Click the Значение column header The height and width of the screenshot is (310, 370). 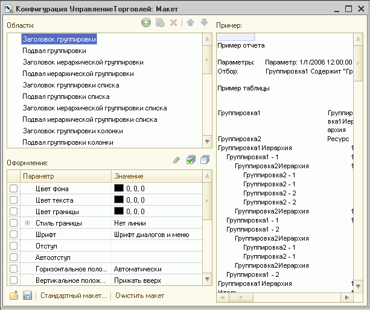click(157, 176)
